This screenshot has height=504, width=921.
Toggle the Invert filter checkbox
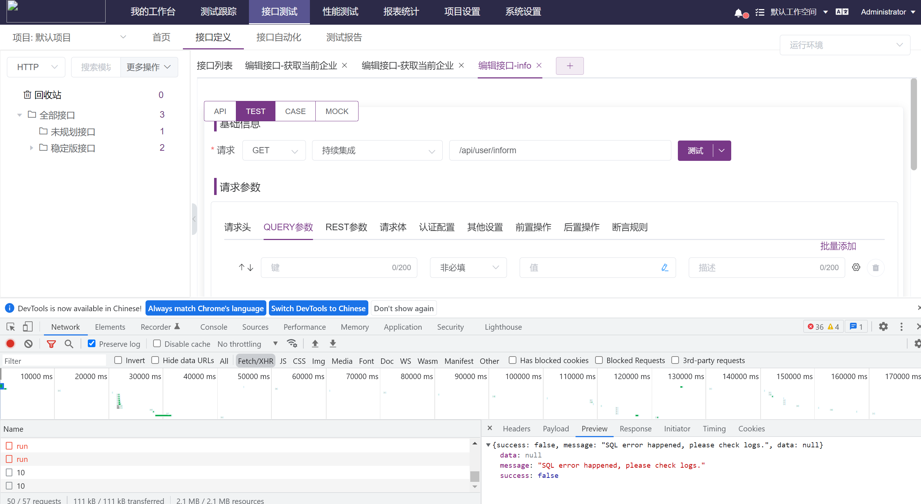click(x=118, y=360)
